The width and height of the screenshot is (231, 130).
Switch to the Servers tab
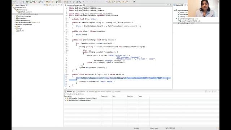(x=90, y=91)
